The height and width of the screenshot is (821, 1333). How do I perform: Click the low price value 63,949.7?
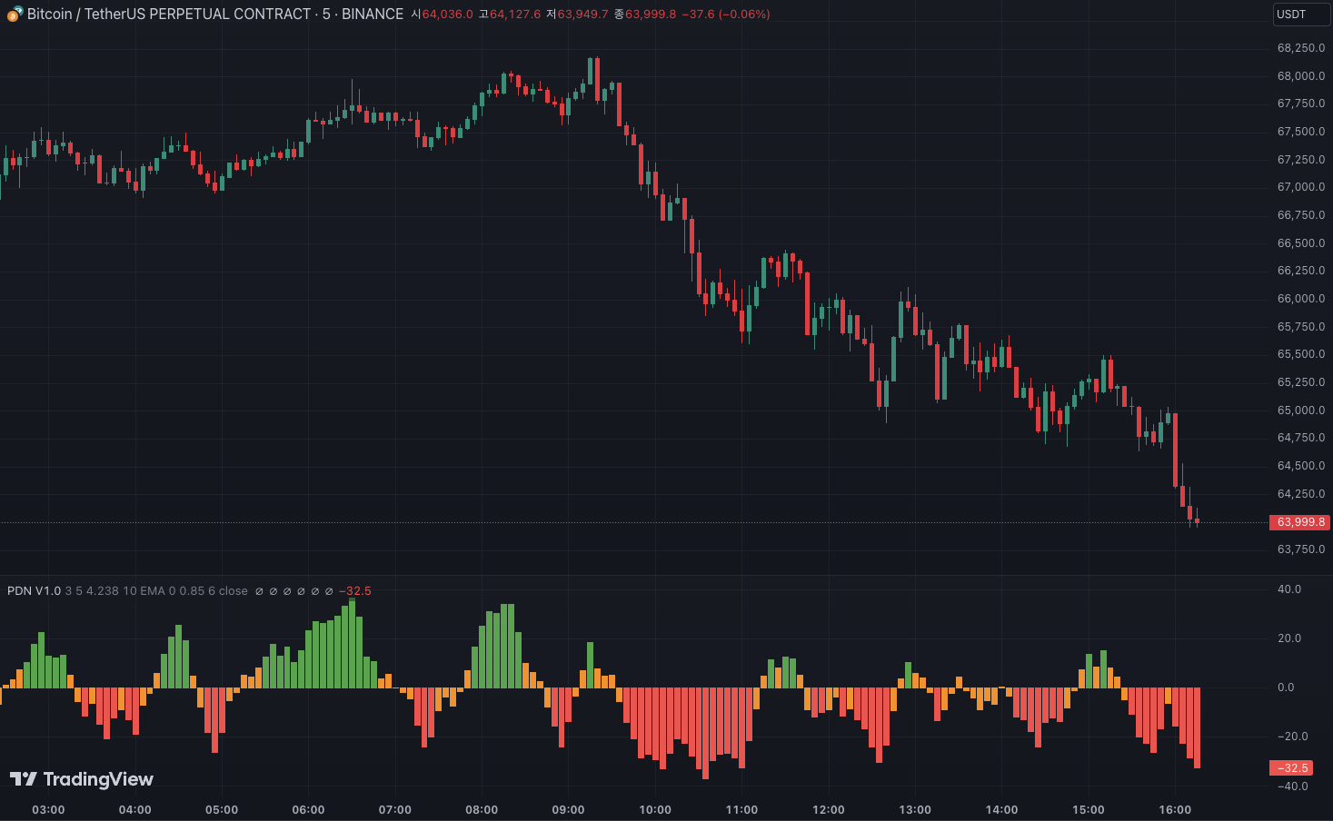[x=582, y=15]
